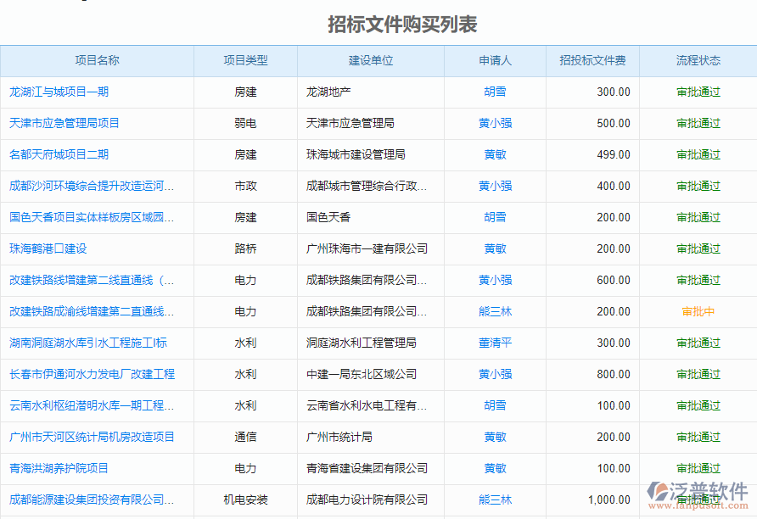
Task: Click the 建设单位 column header
Action: click(x=371, y=60)
